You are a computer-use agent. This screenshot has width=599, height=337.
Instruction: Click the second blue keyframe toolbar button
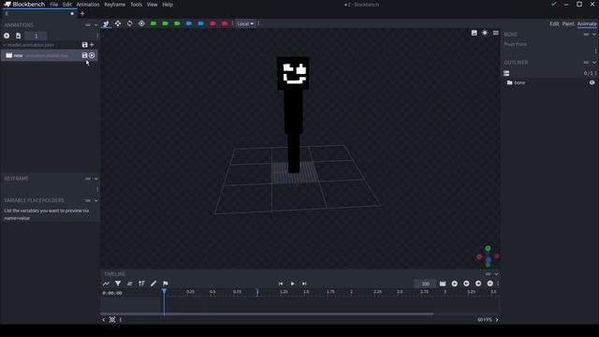[x=200, y=23]
